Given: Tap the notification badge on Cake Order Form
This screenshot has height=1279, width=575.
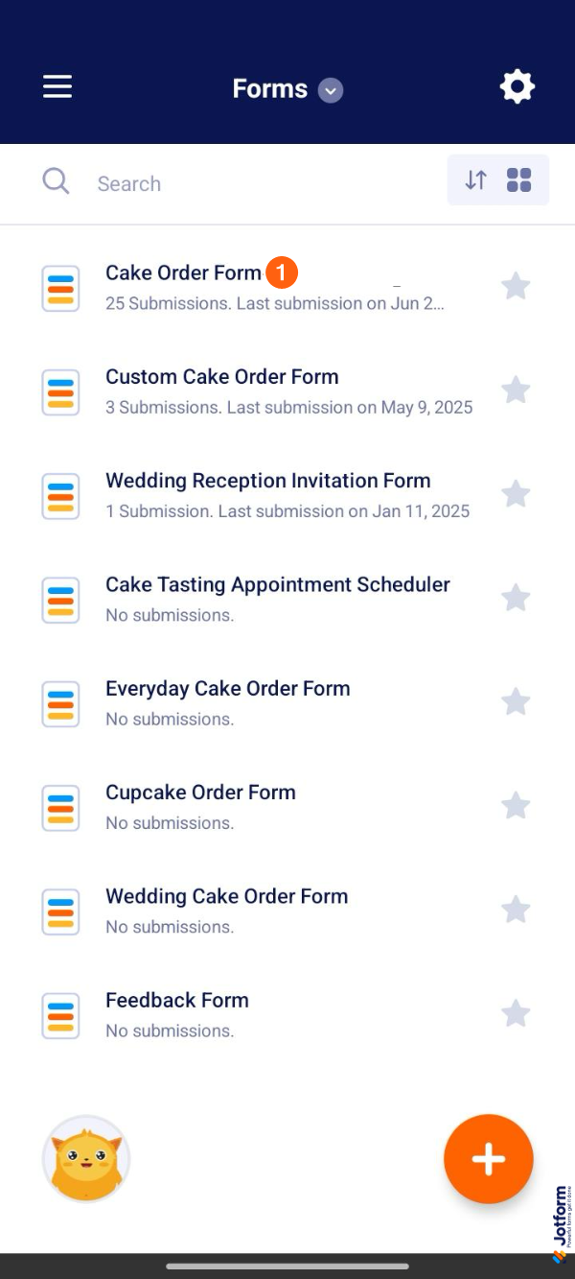Looking at the screenshot, I should tap(282, 272).
